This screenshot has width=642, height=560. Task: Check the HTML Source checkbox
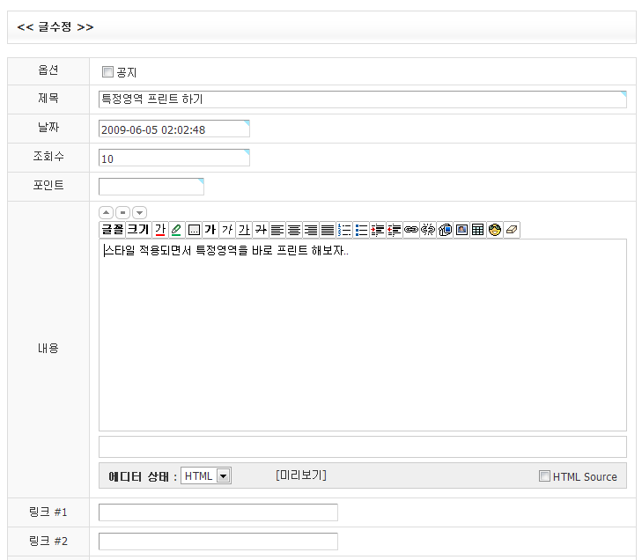544,476
